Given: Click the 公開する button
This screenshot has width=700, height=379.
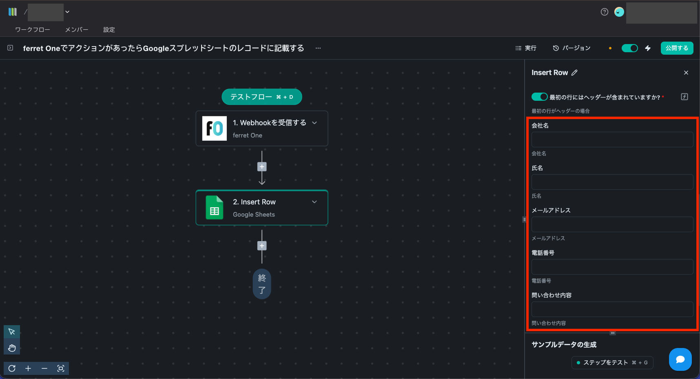Looking at the screenshot, I should pyautogui.click(x=677, y=48).
